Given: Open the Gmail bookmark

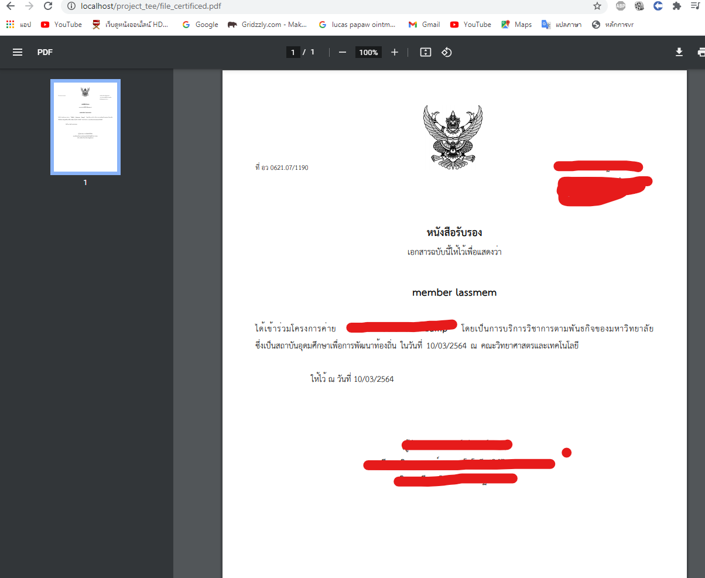Looking at the screenshot, I should [424, 25].
